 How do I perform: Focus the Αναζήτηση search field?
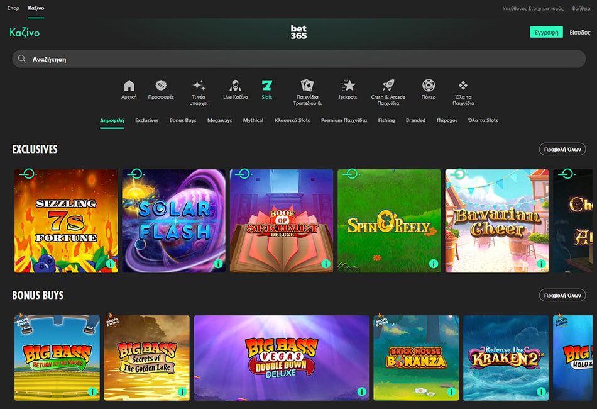pos(298,59)
